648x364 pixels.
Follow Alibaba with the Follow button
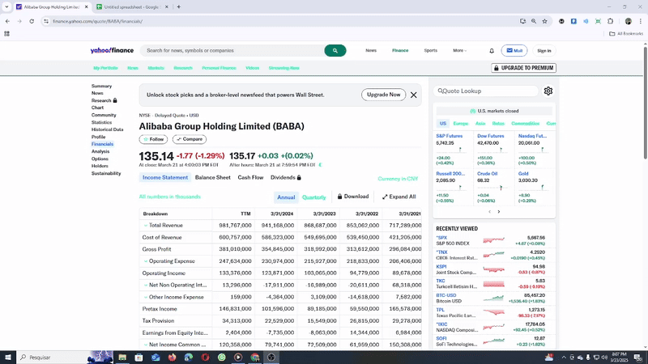(x=153, y=139)
